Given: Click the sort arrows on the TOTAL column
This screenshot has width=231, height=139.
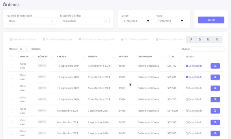Looking at the screenshot, I should 180,57.
